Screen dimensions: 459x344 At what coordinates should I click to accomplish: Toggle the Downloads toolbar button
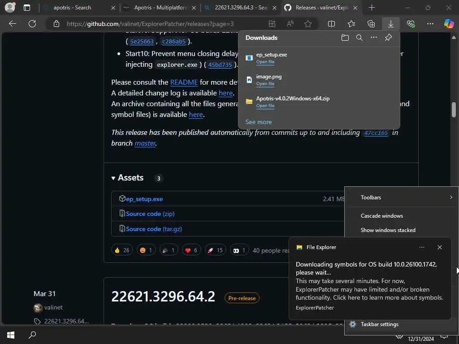(x=391, y=24)
